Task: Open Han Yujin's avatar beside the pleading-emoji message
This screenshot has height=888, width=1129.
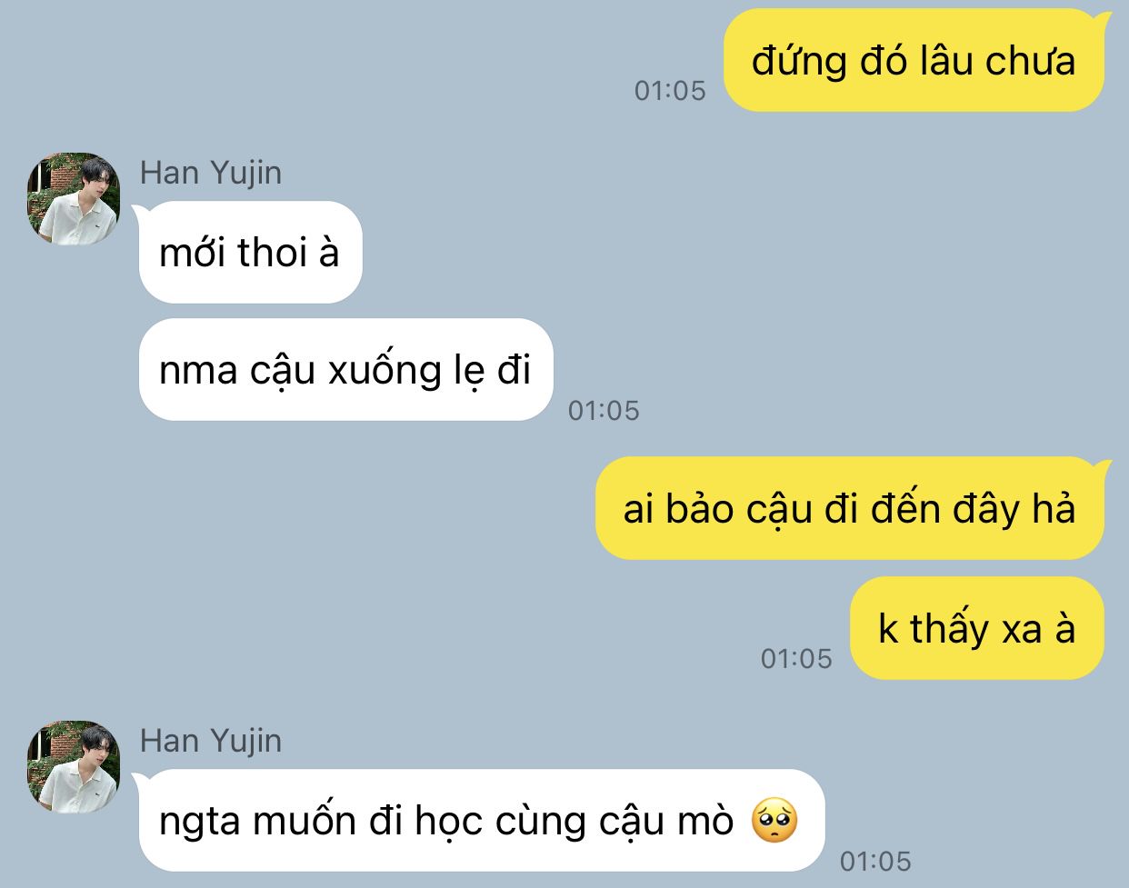Action: (74, 767)
